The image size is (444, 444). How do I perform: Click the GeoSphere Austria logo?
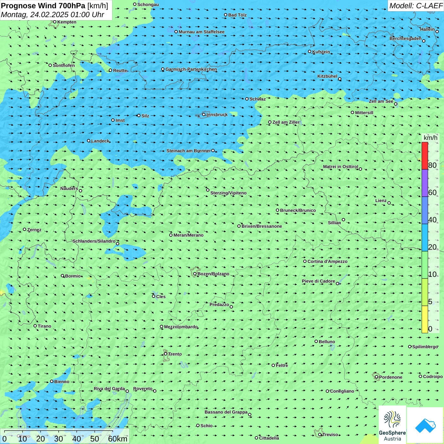(392, 425)
